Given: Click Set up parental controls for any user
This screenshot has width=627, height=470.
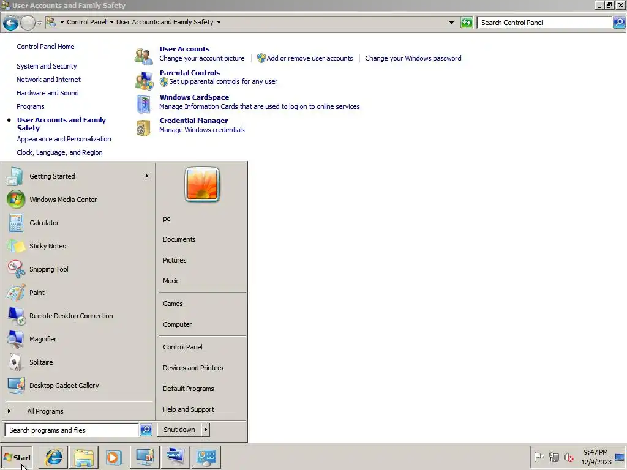Looking at the screenshot, I should click(223, 81).
